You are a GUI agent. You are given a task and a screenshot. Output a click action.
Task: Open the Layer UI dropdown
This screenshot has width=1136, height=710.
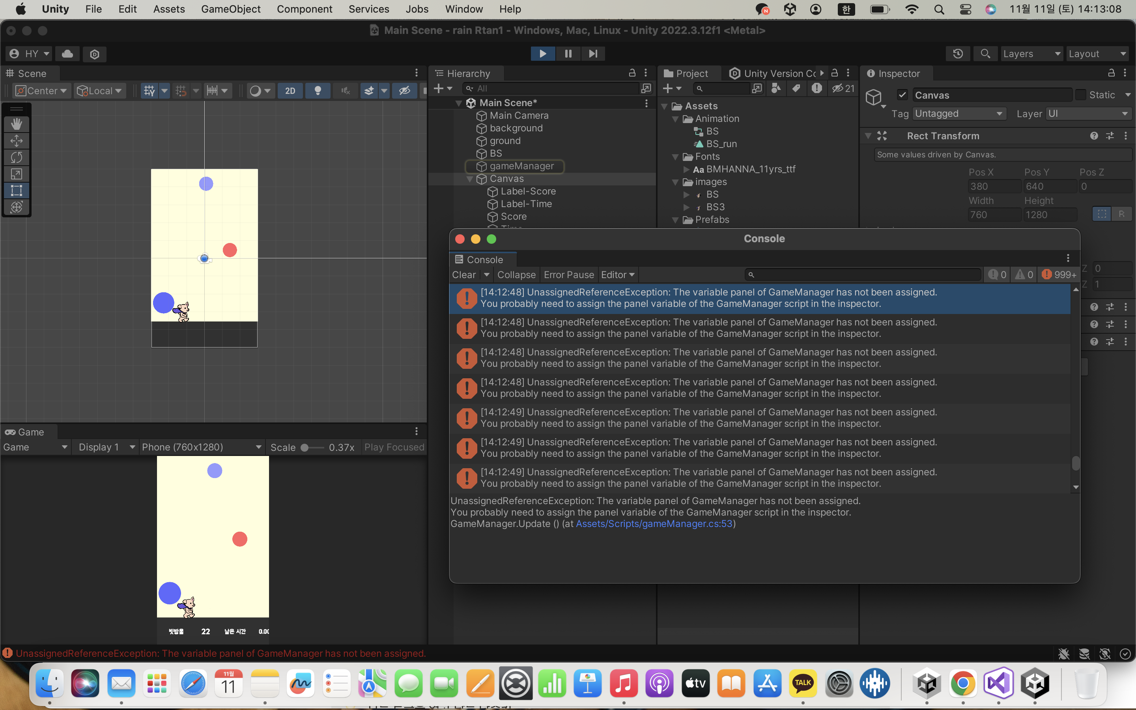point(1089,114)
